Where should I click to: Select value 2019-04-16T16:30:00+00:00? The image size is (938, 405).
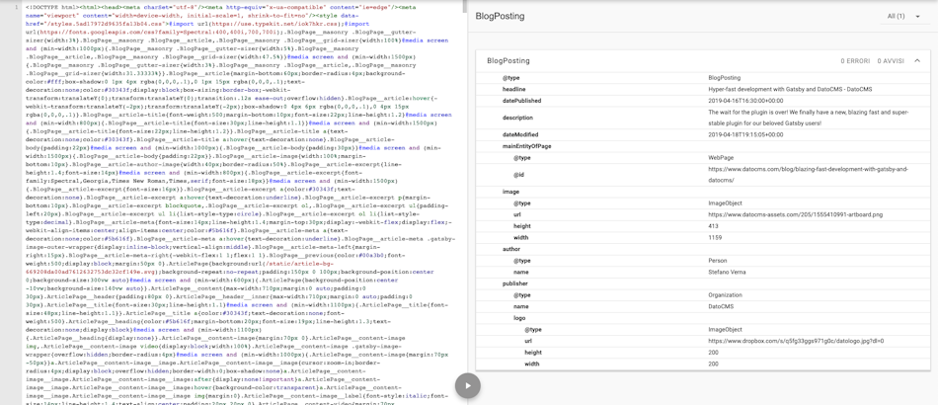(744, 101)
